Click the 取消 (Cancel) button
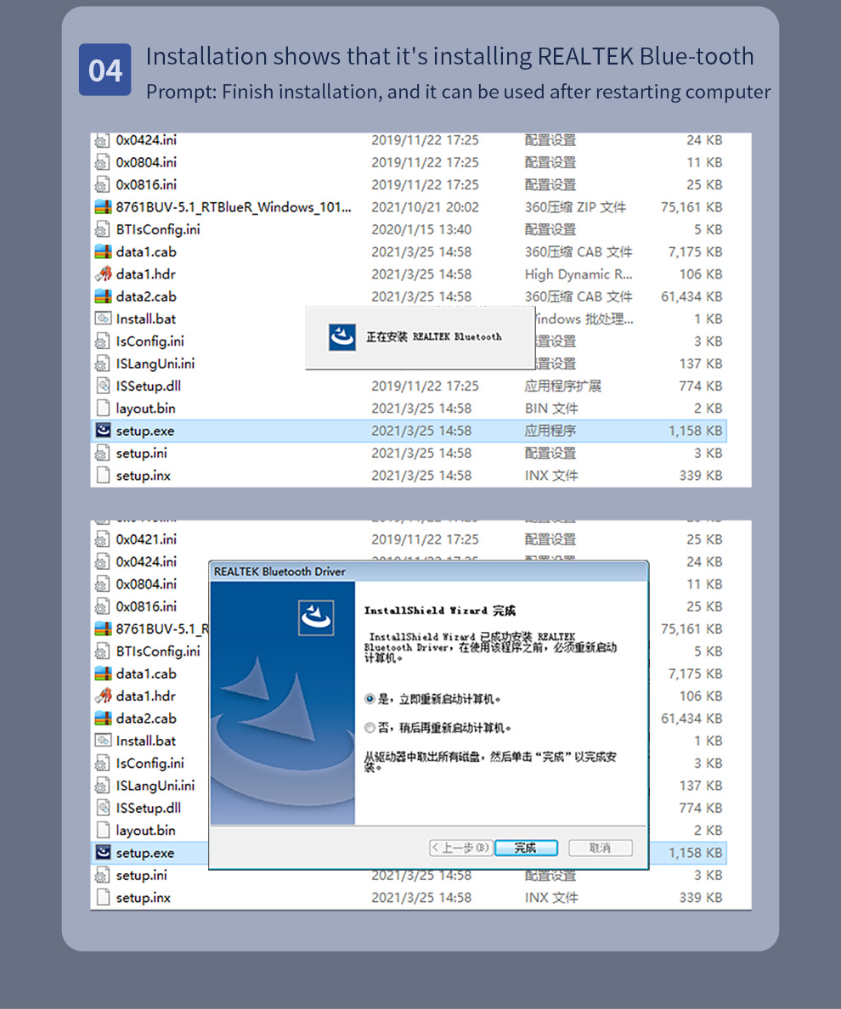This screenshot has height=1009, width=841. pyautogui.click(x=600, y=848)
